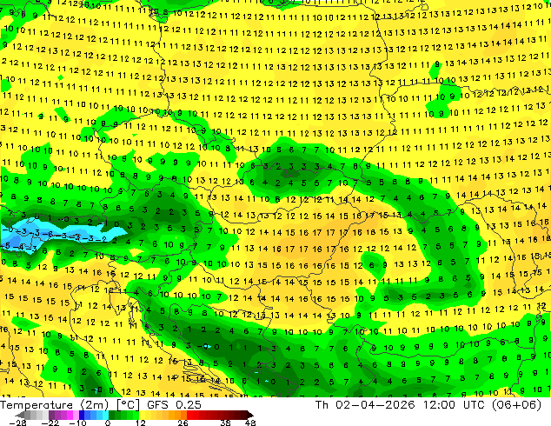Click the date 'Th 02-04-2026'
The image size is (551, 426).
click(365, 405)
